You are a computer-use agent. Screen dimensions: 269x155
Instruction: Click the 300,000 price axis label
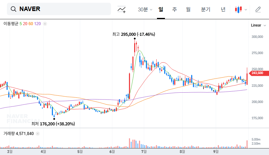click(257, 37)
